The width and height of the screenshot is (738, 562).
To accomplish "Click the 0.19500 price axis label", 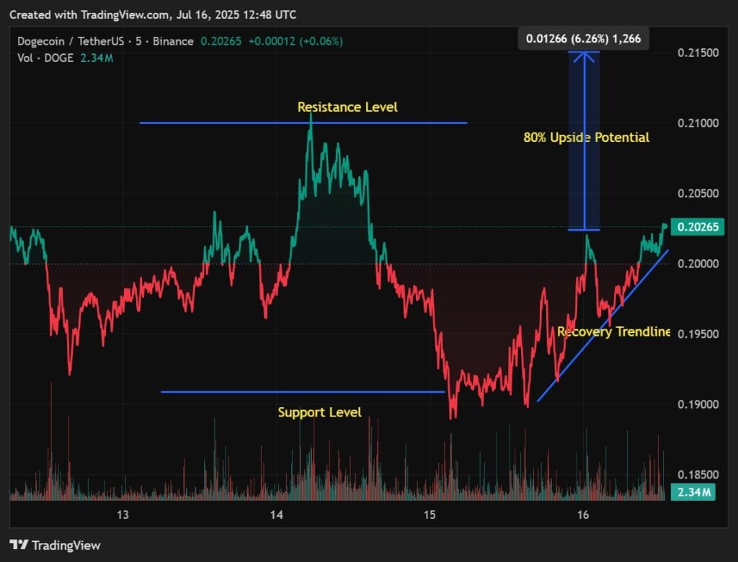I will tap(698, 334).
